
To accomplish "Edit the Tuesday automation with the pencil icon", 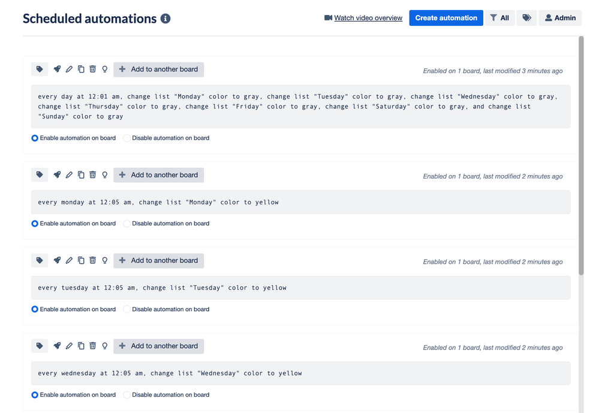I will click(x=69, y=260).
